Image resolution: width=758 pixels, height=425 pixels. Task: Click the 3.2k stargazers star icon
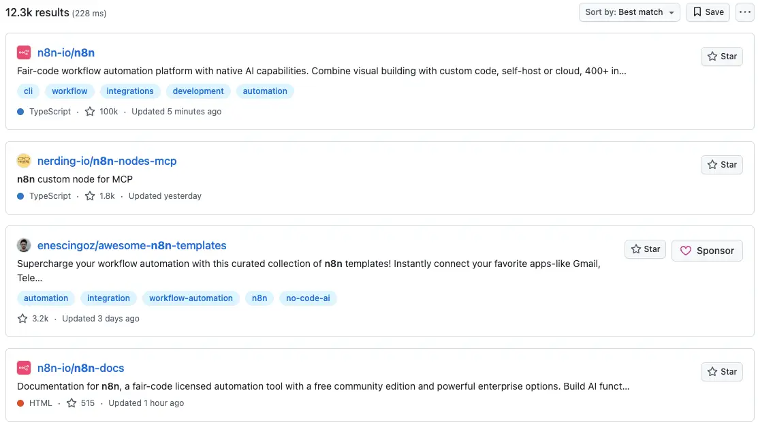coord(22,319)
